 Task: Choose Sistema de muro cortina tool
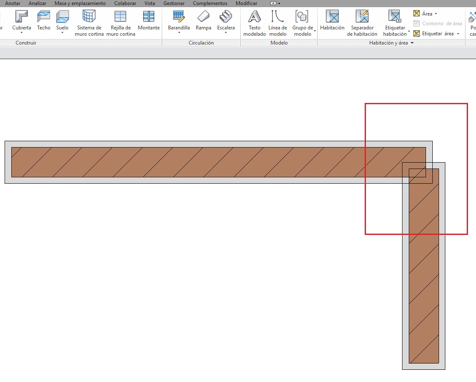(89, 23)
